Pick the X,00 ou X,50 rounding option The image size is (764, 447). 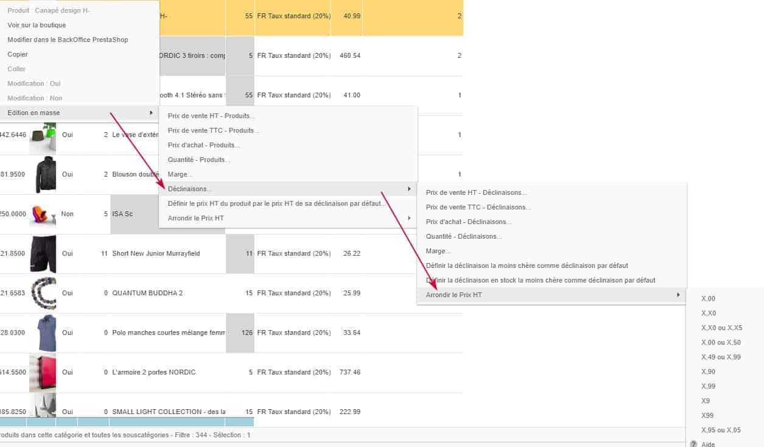pyautogui.click(x=721, y=342)
